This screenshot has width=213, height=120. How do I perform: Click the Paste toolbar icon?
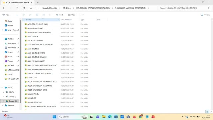click(x=30, y=15)
